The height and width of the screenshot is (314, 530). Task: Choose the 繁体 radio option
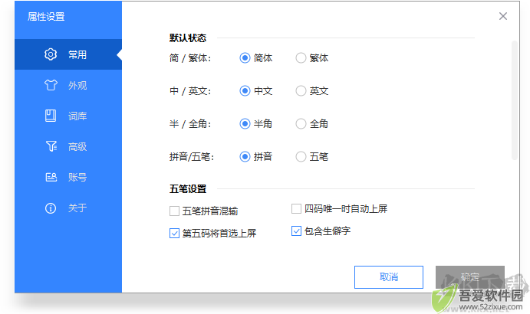coord(301,58)
